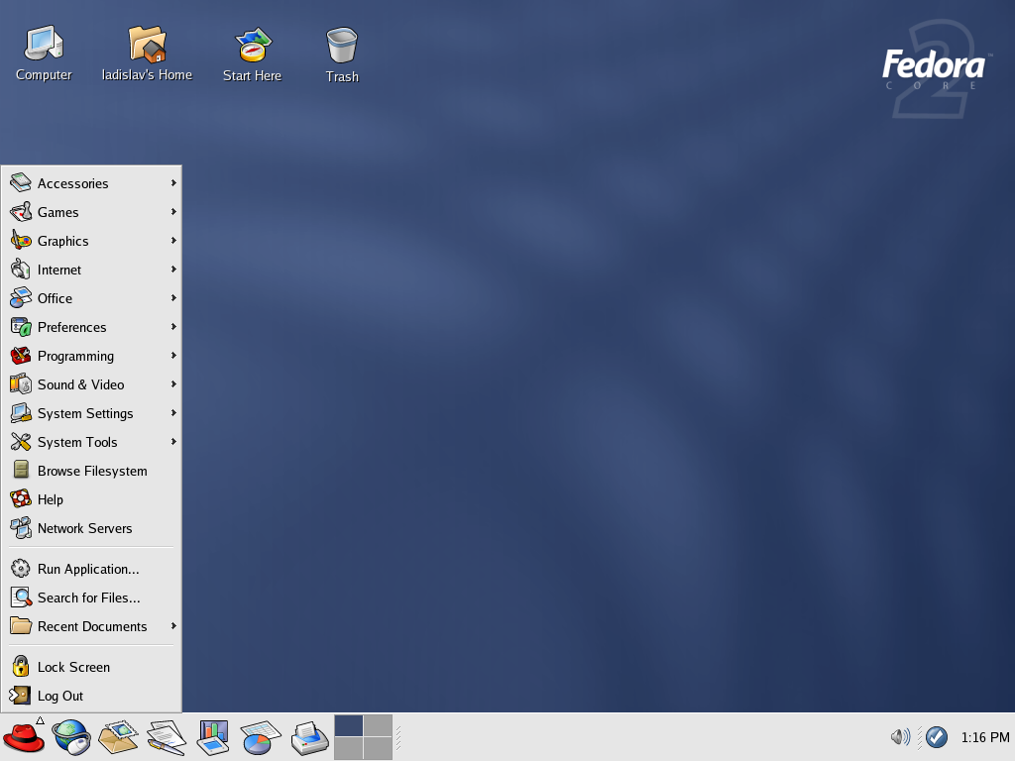Choose Search for Files... menu entry
Screen dimensions: 1015x761
tap(91, 598)
